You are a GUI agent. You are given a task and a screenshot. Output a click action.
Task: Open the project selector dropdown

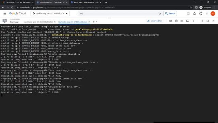pyautogui.click(x=50, y=14)
